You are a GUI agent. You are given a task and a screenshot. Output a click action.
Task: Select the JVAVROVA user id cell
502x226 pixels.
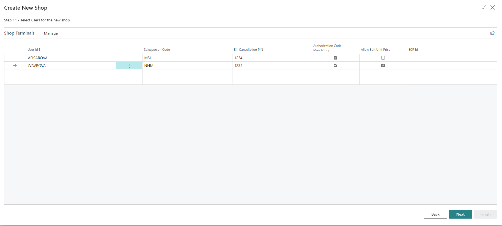tap(71, 66)
